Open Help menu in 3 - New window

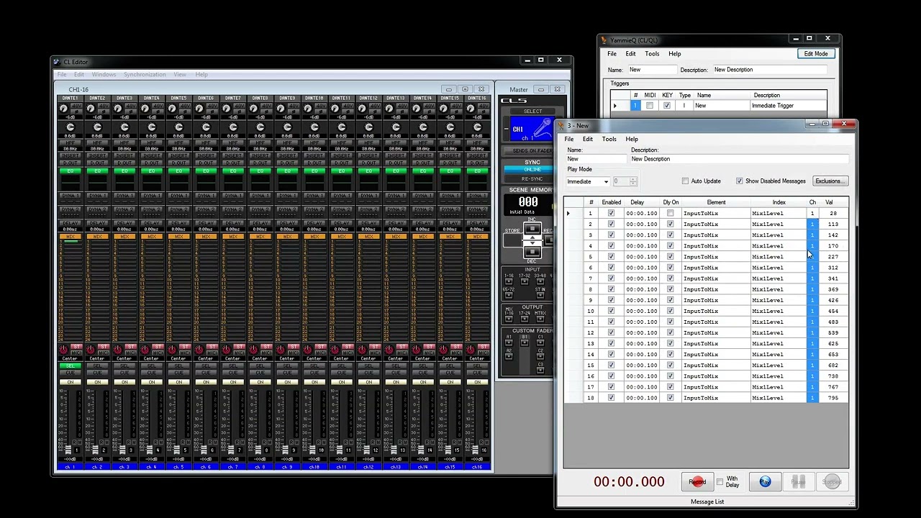(631, 139)
